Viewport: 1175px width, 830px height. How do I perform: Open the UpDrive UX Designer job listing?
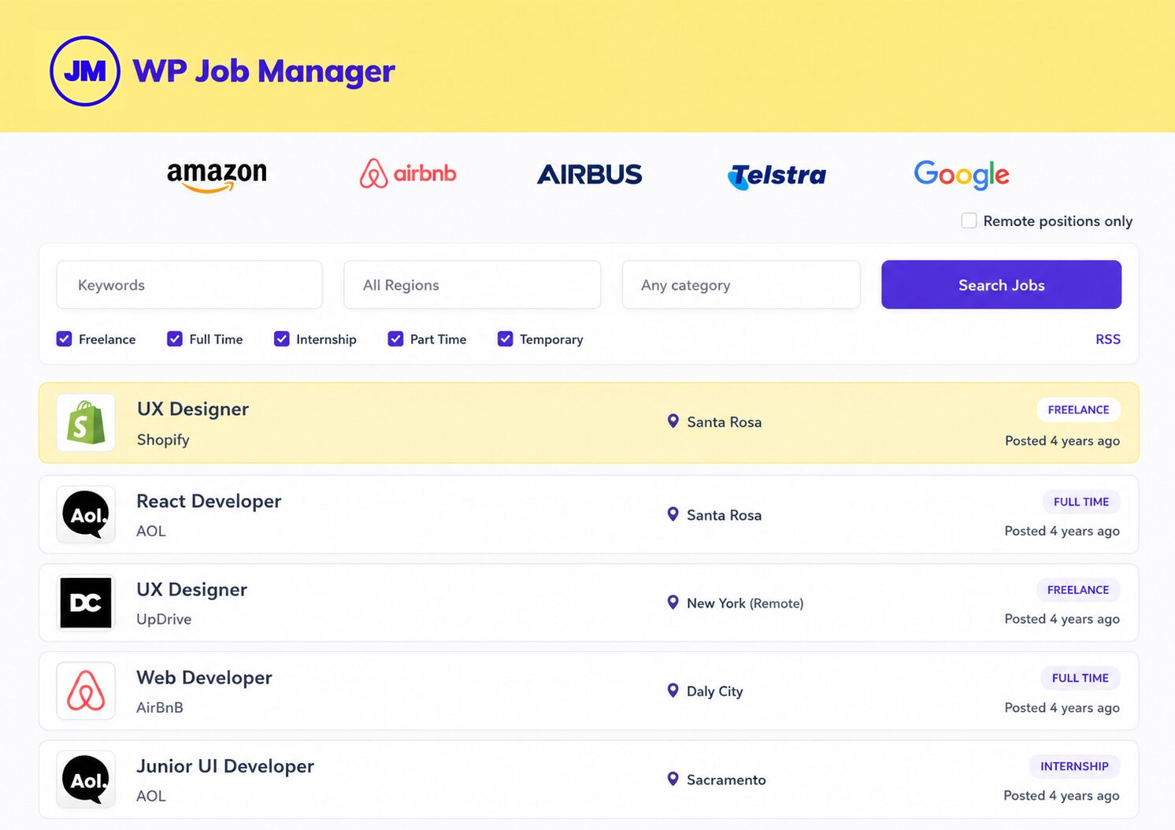click(x=588, y=602)
